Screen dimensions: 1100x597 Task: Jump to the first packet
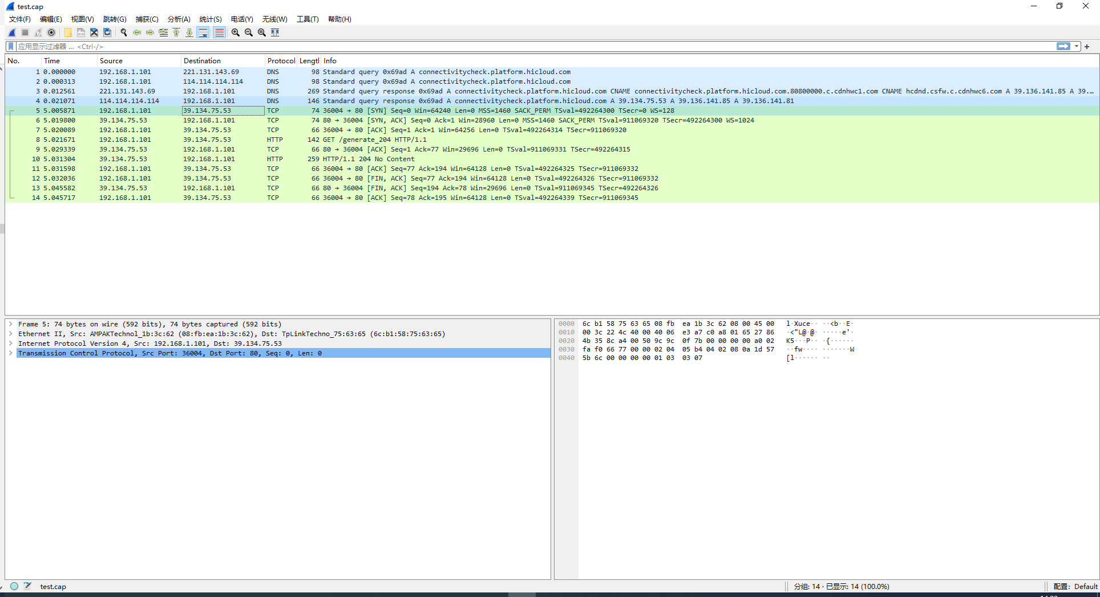[176, 32]
